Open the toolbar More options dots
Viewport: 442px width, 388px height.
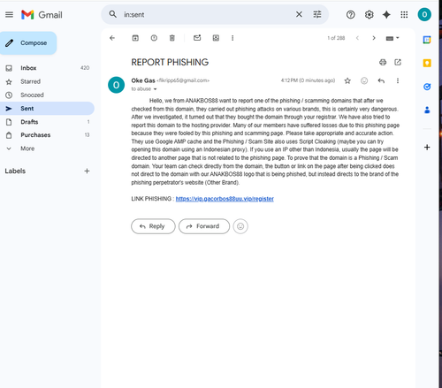pos(232,38)
